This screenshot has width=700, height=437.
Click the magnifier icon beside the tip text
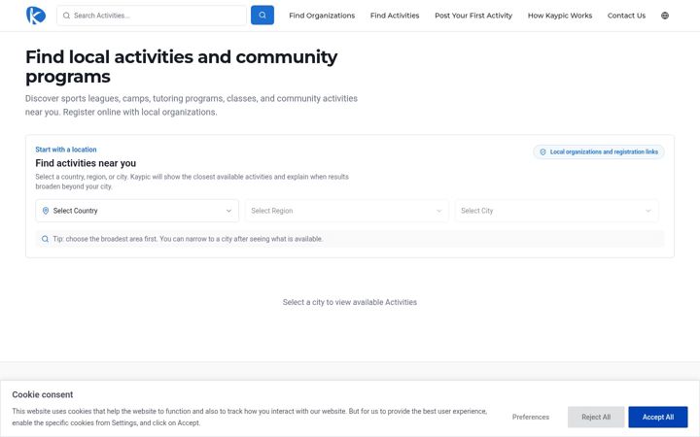pos(45,239)
